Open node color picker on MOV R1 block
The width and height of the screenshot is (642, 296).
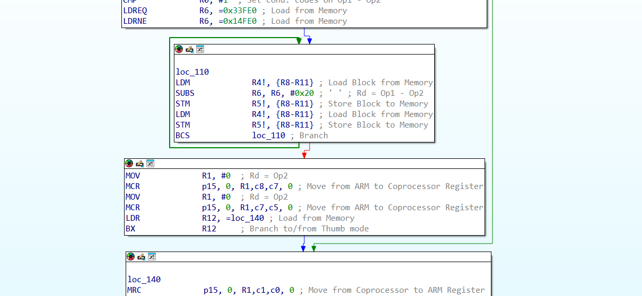[129, 163]
